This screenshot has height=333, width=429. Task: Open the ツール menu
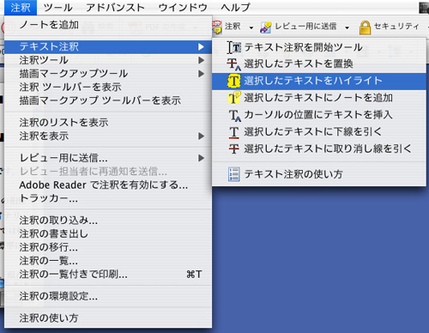[x=58, y=8]
